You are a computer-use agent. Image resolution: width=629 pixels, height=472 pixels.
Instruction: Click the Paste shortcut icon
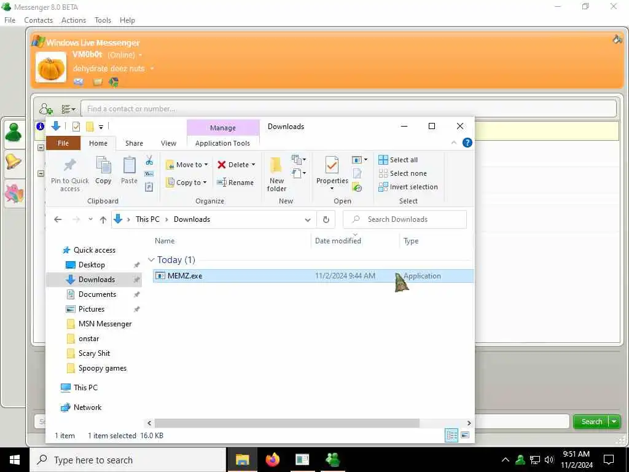pos(149,187)
